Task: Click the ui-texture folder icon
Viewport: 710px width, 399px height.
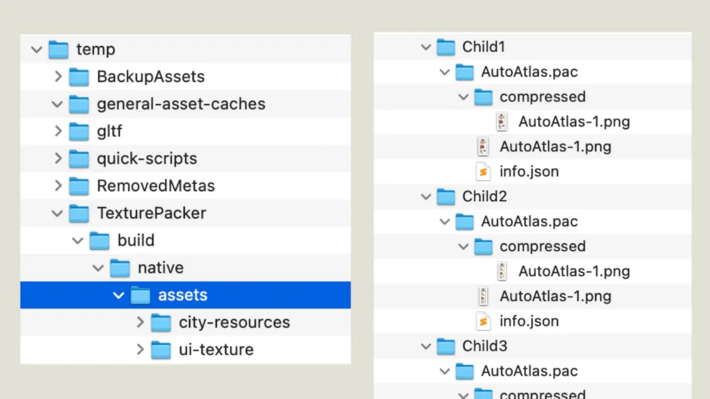Action: pos(161,350)
